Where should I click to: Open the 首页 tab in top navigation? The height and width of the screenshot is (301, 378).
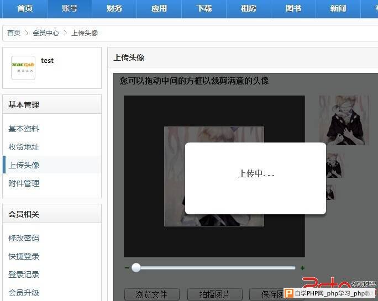coord(25,9)
